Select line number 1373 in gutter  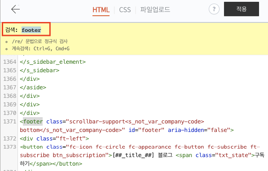click(x=10, y=147)
